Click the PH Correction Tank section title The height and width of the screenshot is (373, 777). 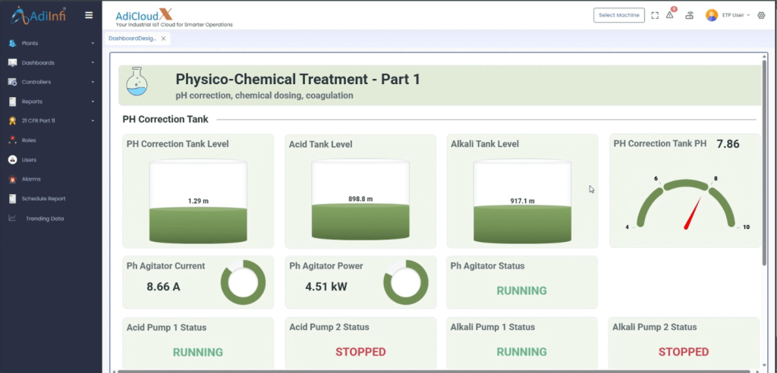pyautogui.click(x=165, y=119)
